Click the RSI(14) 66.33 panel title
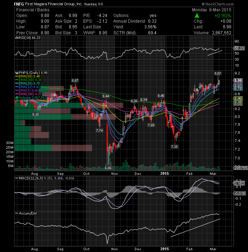Image resolution: width=248 pixels, height=252 pixels. pyautogui.click(x=29, y=38)
